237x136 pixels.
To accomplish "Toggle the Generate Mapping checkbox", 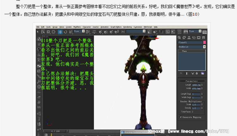I will tap(180, 117).
